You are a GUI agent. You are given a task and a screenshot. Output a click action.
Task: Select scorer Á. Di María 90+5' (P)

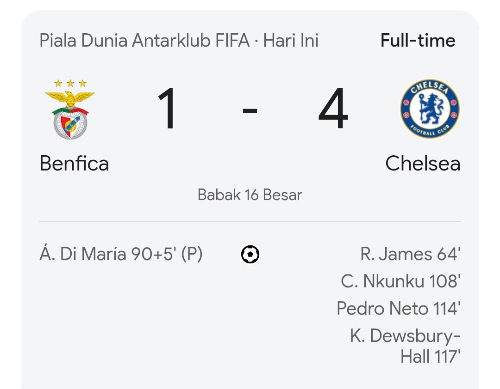pyautogui.click(x=121, y=254)
